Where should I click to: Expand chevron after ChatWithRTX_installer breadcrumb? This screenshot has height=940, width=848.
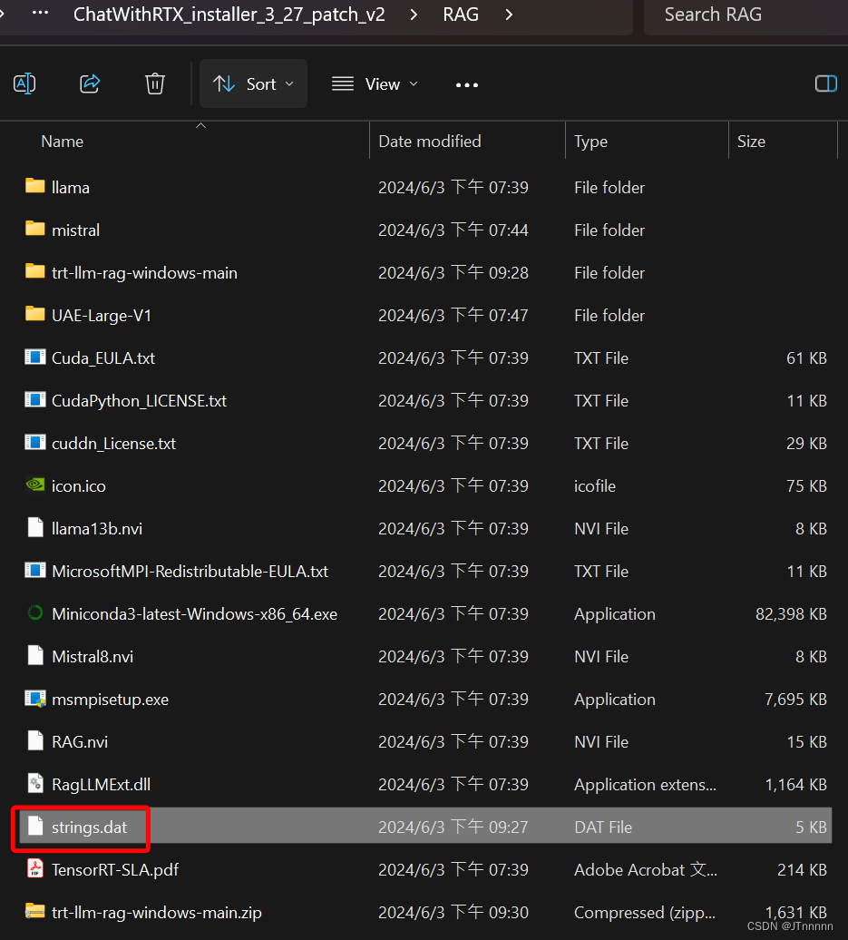[x=414, y=15]
